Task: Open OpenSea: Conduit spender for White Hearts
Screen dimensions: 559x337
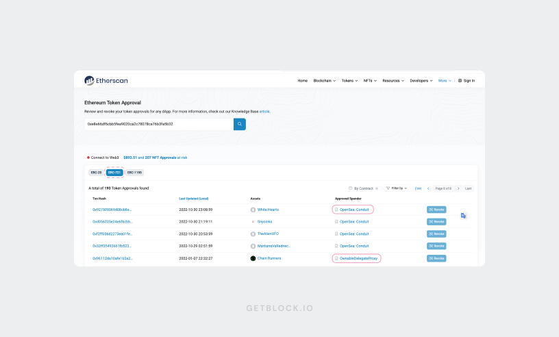Action: (x=354, y=210)
